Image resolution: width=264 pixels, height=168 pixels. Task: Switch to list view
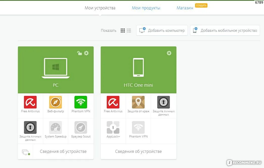point(129,31)
